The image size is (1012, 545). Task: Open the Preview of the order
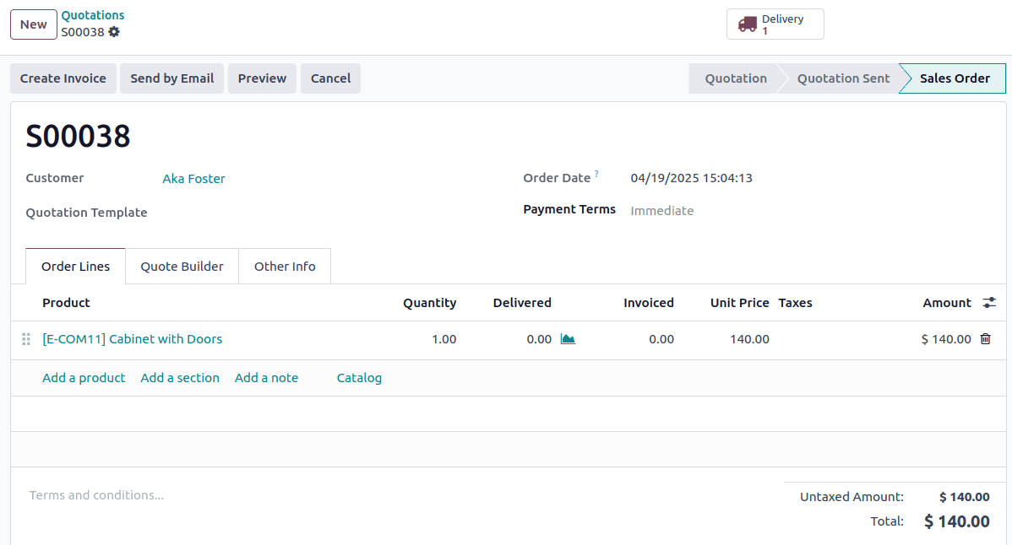[x=262, y=78]
